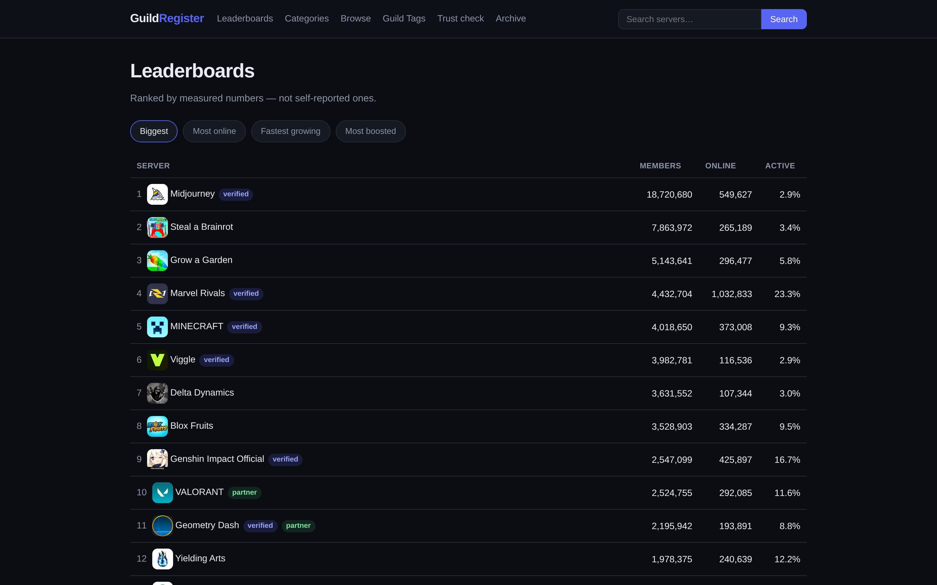This screenshot has height=585, width=937.
Task: Open Guild Tags in the top navigation
Action: click(404, 19)
